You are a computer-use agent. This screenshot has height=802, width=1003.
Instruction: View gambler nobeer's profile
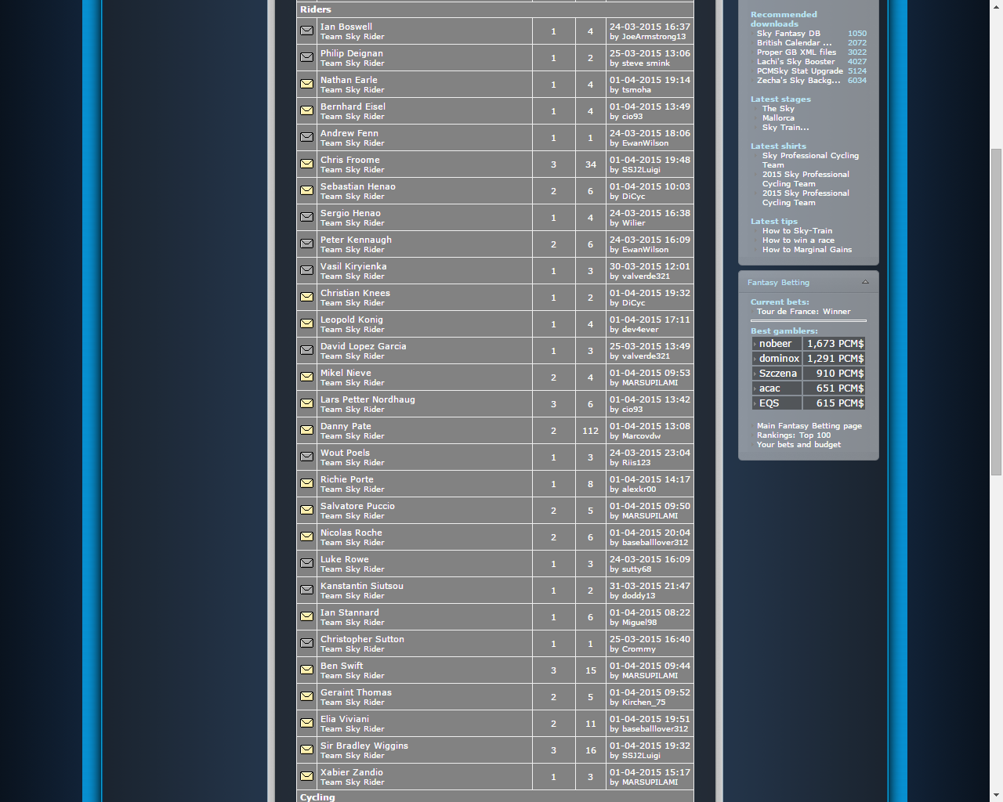point(775,344)
